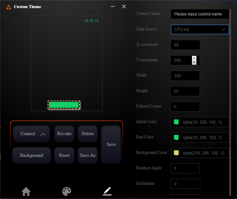
Task: Click the Delete button
Action: (88, 134)
